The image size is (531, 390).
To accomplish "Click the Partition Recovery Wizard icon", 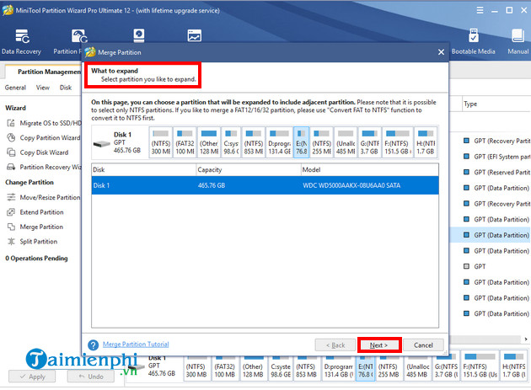I will click(x=11, y=167).
